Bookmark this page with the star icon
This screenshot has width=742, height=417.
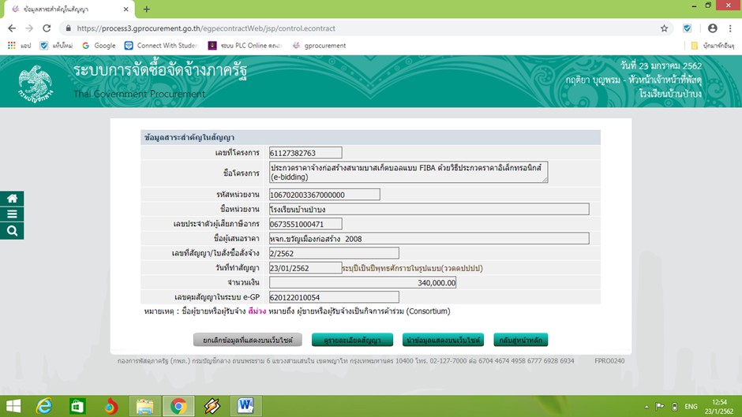664,28
